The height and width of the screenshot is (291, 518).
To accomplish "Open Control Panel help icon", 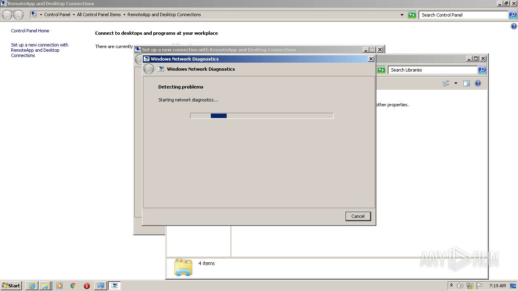I will pos(514,27).
